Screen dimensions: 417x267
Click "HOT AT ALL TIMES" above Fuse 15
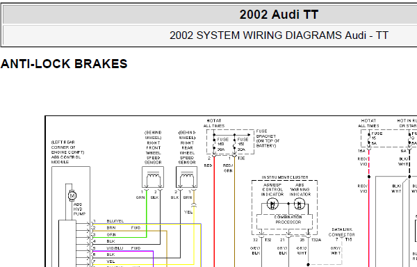click(368, 123)
